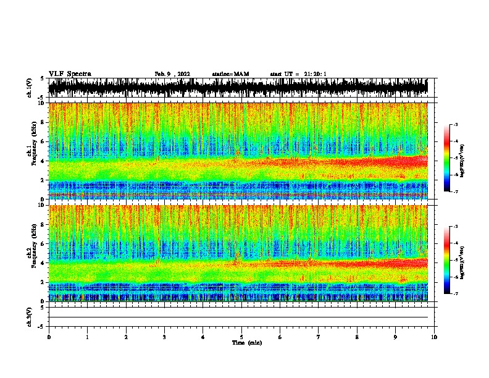489x378 pixels.
Task: Click the "4" kHz tick on ch.2 axis
Action: click(43, 263)
